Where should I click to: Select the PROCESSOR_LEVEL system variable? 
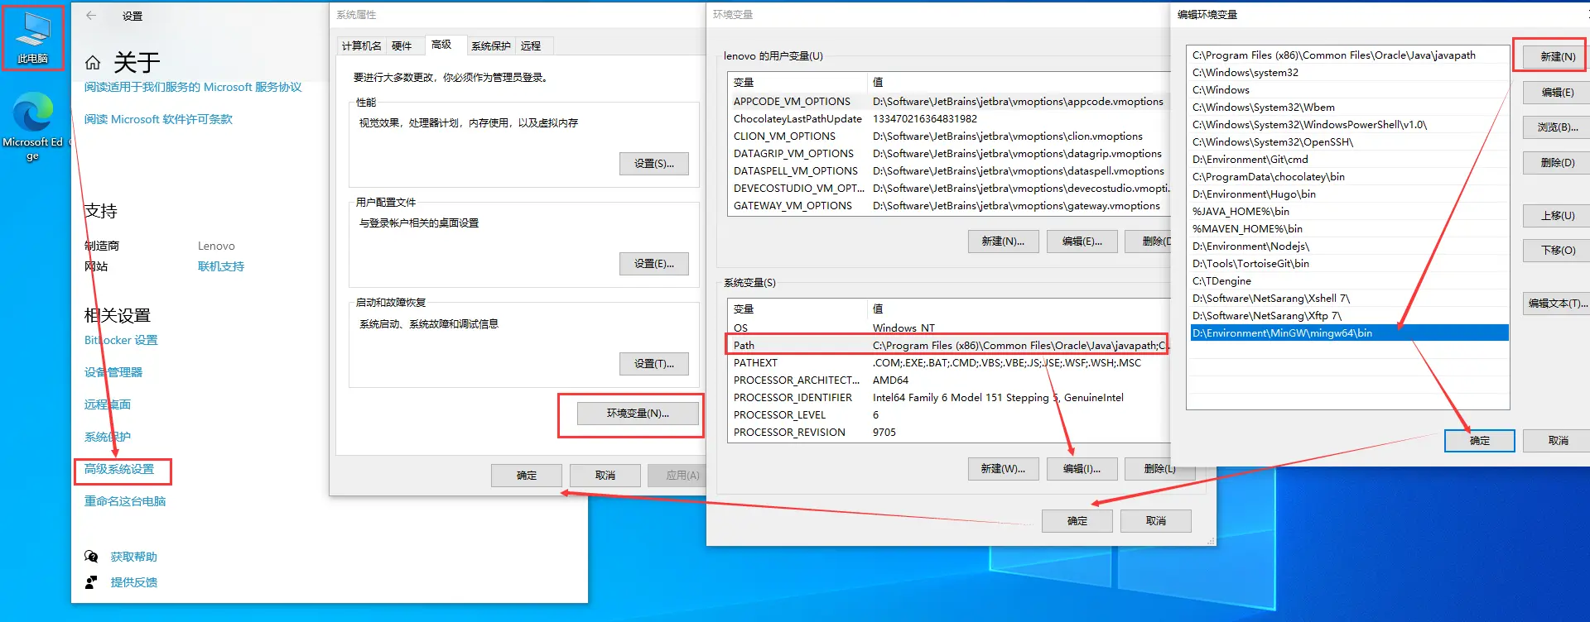click(x=949, y=415)
